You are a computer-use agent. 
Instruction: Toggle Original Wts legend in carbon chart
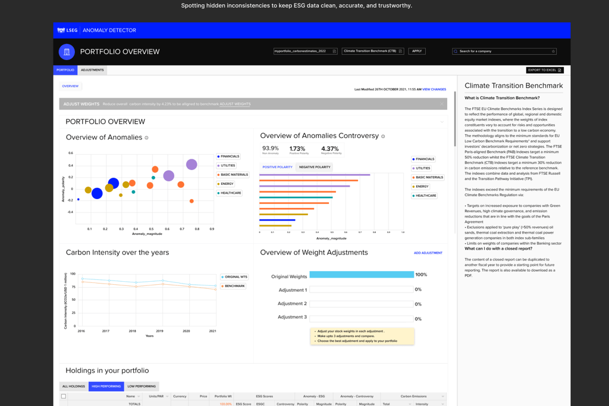point(234,277)
